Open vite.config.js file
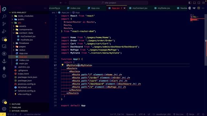 25,94
